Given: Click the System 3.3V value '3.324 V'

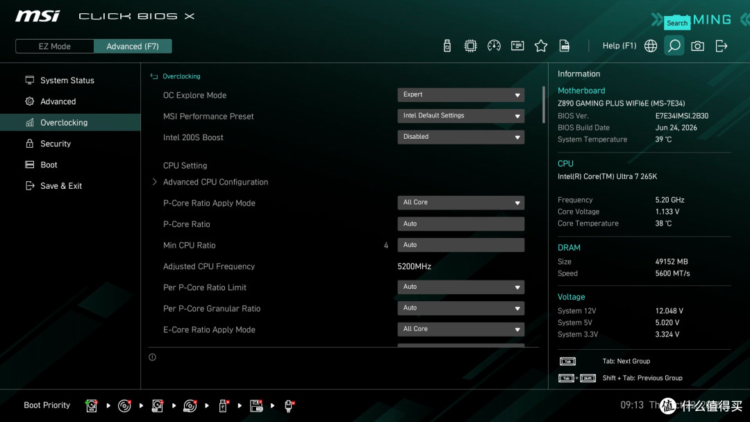Looking at the screenshot, I should (667, 334).
